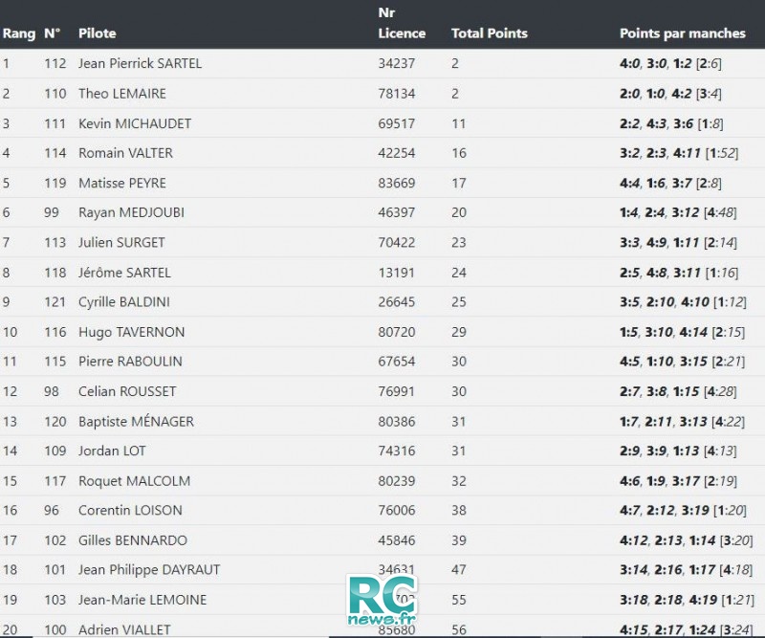Image resolution: width=765 pixels, height=638 pixels.
Task: Select the N° column header
Action: coord(53,33)
